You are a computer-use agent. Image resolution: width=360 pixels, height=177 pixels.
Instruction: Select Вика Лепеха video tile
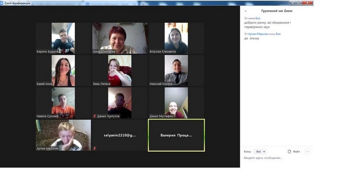point(120,71)
